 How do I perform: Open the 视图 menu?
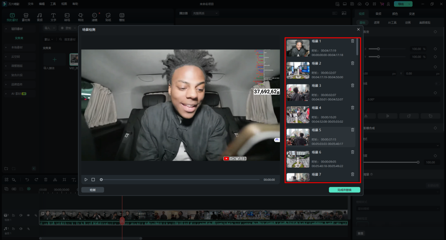point(64,4)
